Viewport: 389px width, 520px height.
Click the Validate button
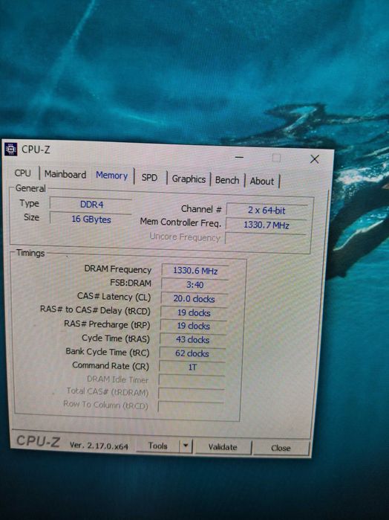(223, 447)
